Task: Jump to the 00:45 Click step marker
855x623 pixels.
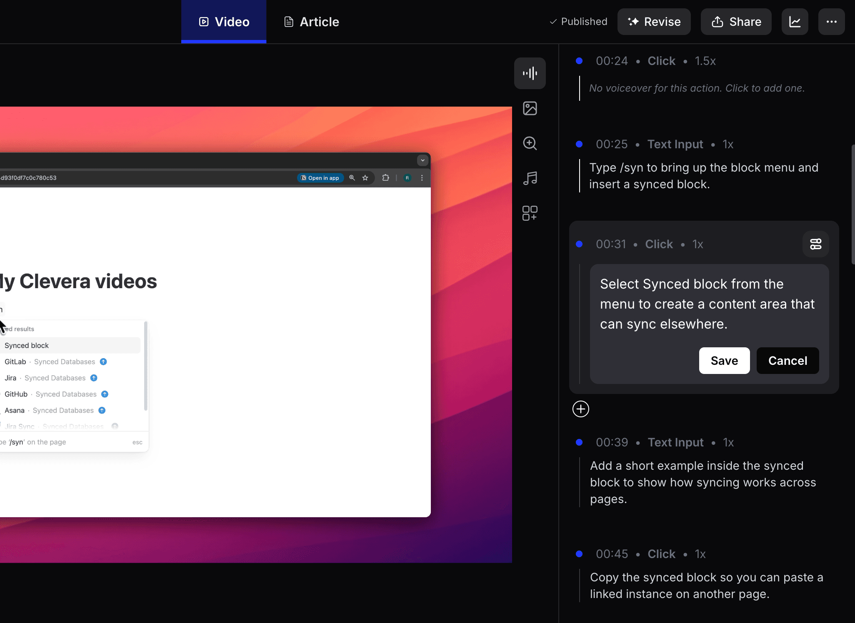Action: (x=579, y=554)
